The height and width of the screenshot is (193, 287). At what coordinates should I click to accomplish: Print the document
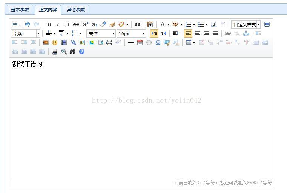click(55, 52)
